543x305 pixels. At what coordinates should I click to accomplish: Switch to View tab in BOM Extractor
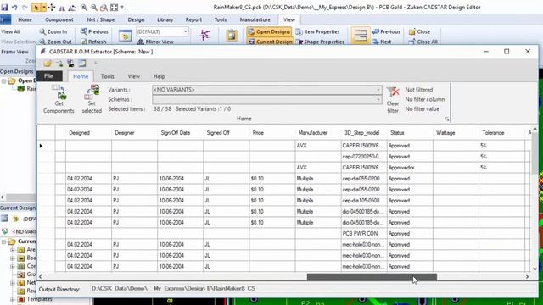tap(134, 76)
